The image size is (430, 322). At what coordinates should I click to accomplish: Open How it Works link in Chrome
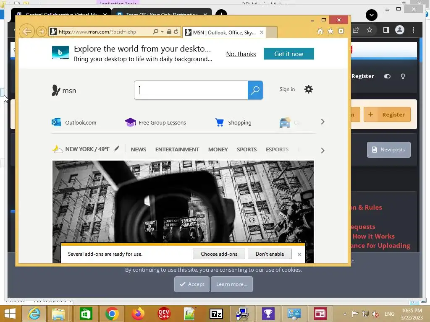pyautogui.click(x=373, y=236)
